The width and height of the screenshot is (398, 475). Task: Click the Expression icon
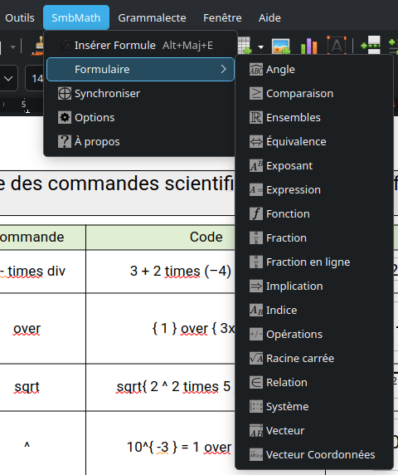pos(256,189)
